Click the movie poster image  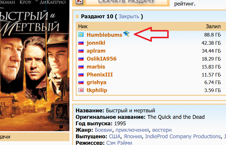click(x=35, y=66)
